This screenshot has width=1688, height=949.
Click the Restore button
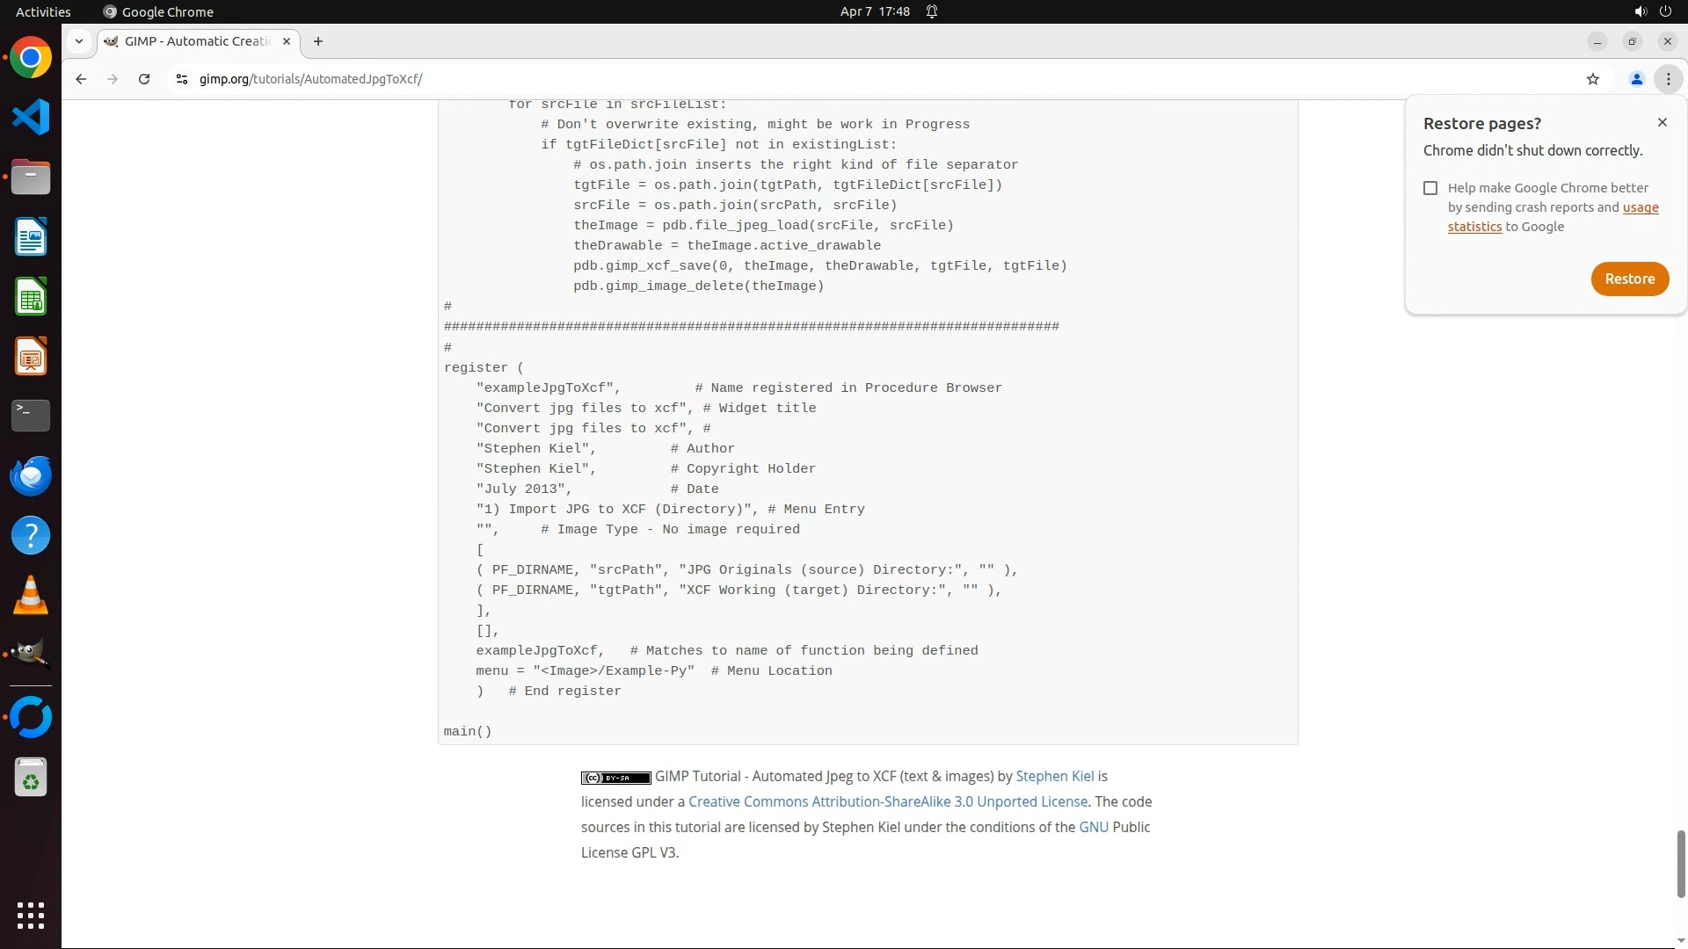coord(1629,279)
